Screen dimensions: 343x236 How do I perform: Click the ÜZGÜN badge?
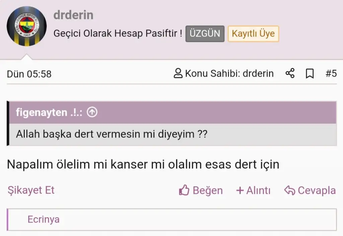tap(205, 34)
